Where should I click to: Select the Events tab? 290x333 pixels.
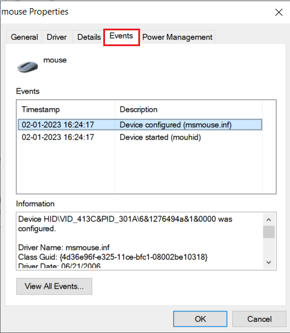[121, 36]
